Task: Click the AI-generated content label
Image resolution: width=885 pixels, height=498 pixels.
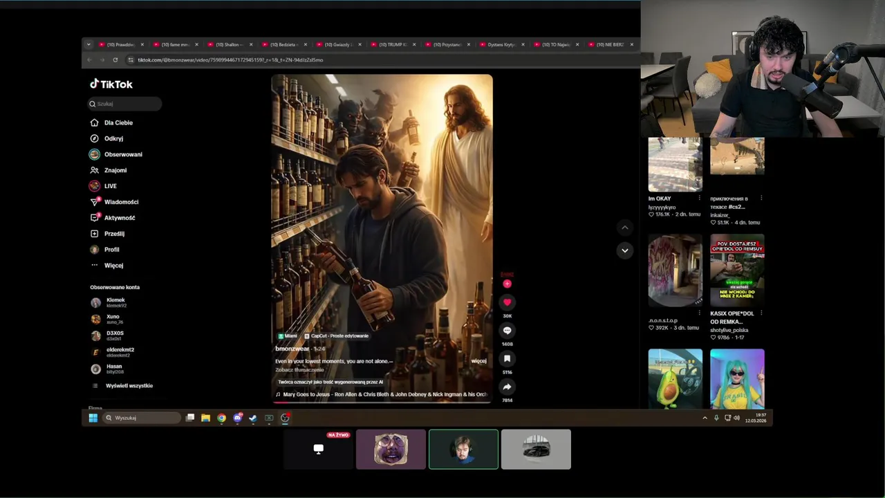Action: click(x=330, y=382)
